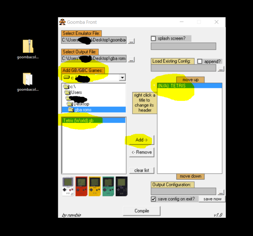Select Tetris (World).gb in file list
253x236 pixels.
(x=78, y=120)
